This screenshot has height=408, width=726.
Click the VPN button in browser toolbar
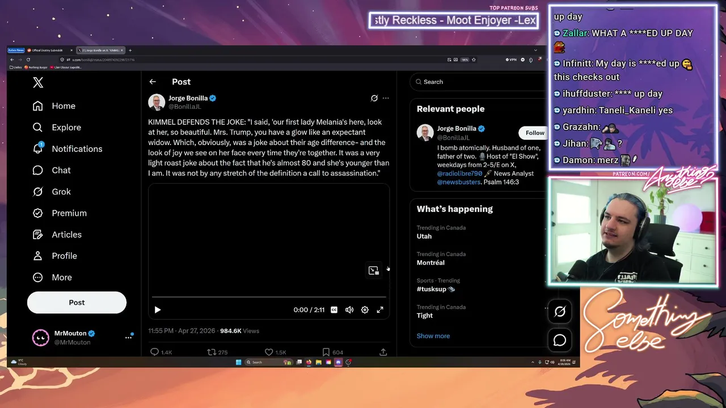tap(512, 59)
